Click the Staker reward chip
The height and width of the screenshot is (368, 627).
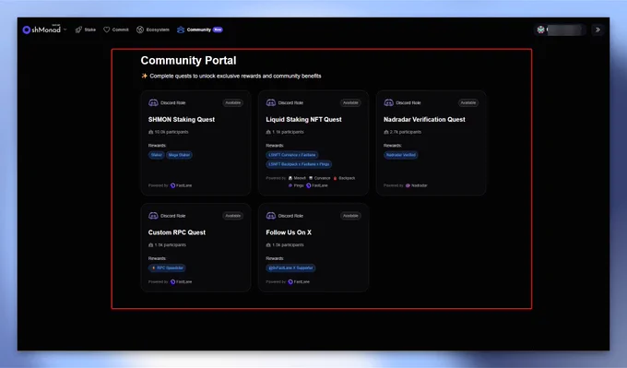pos(157,155)
